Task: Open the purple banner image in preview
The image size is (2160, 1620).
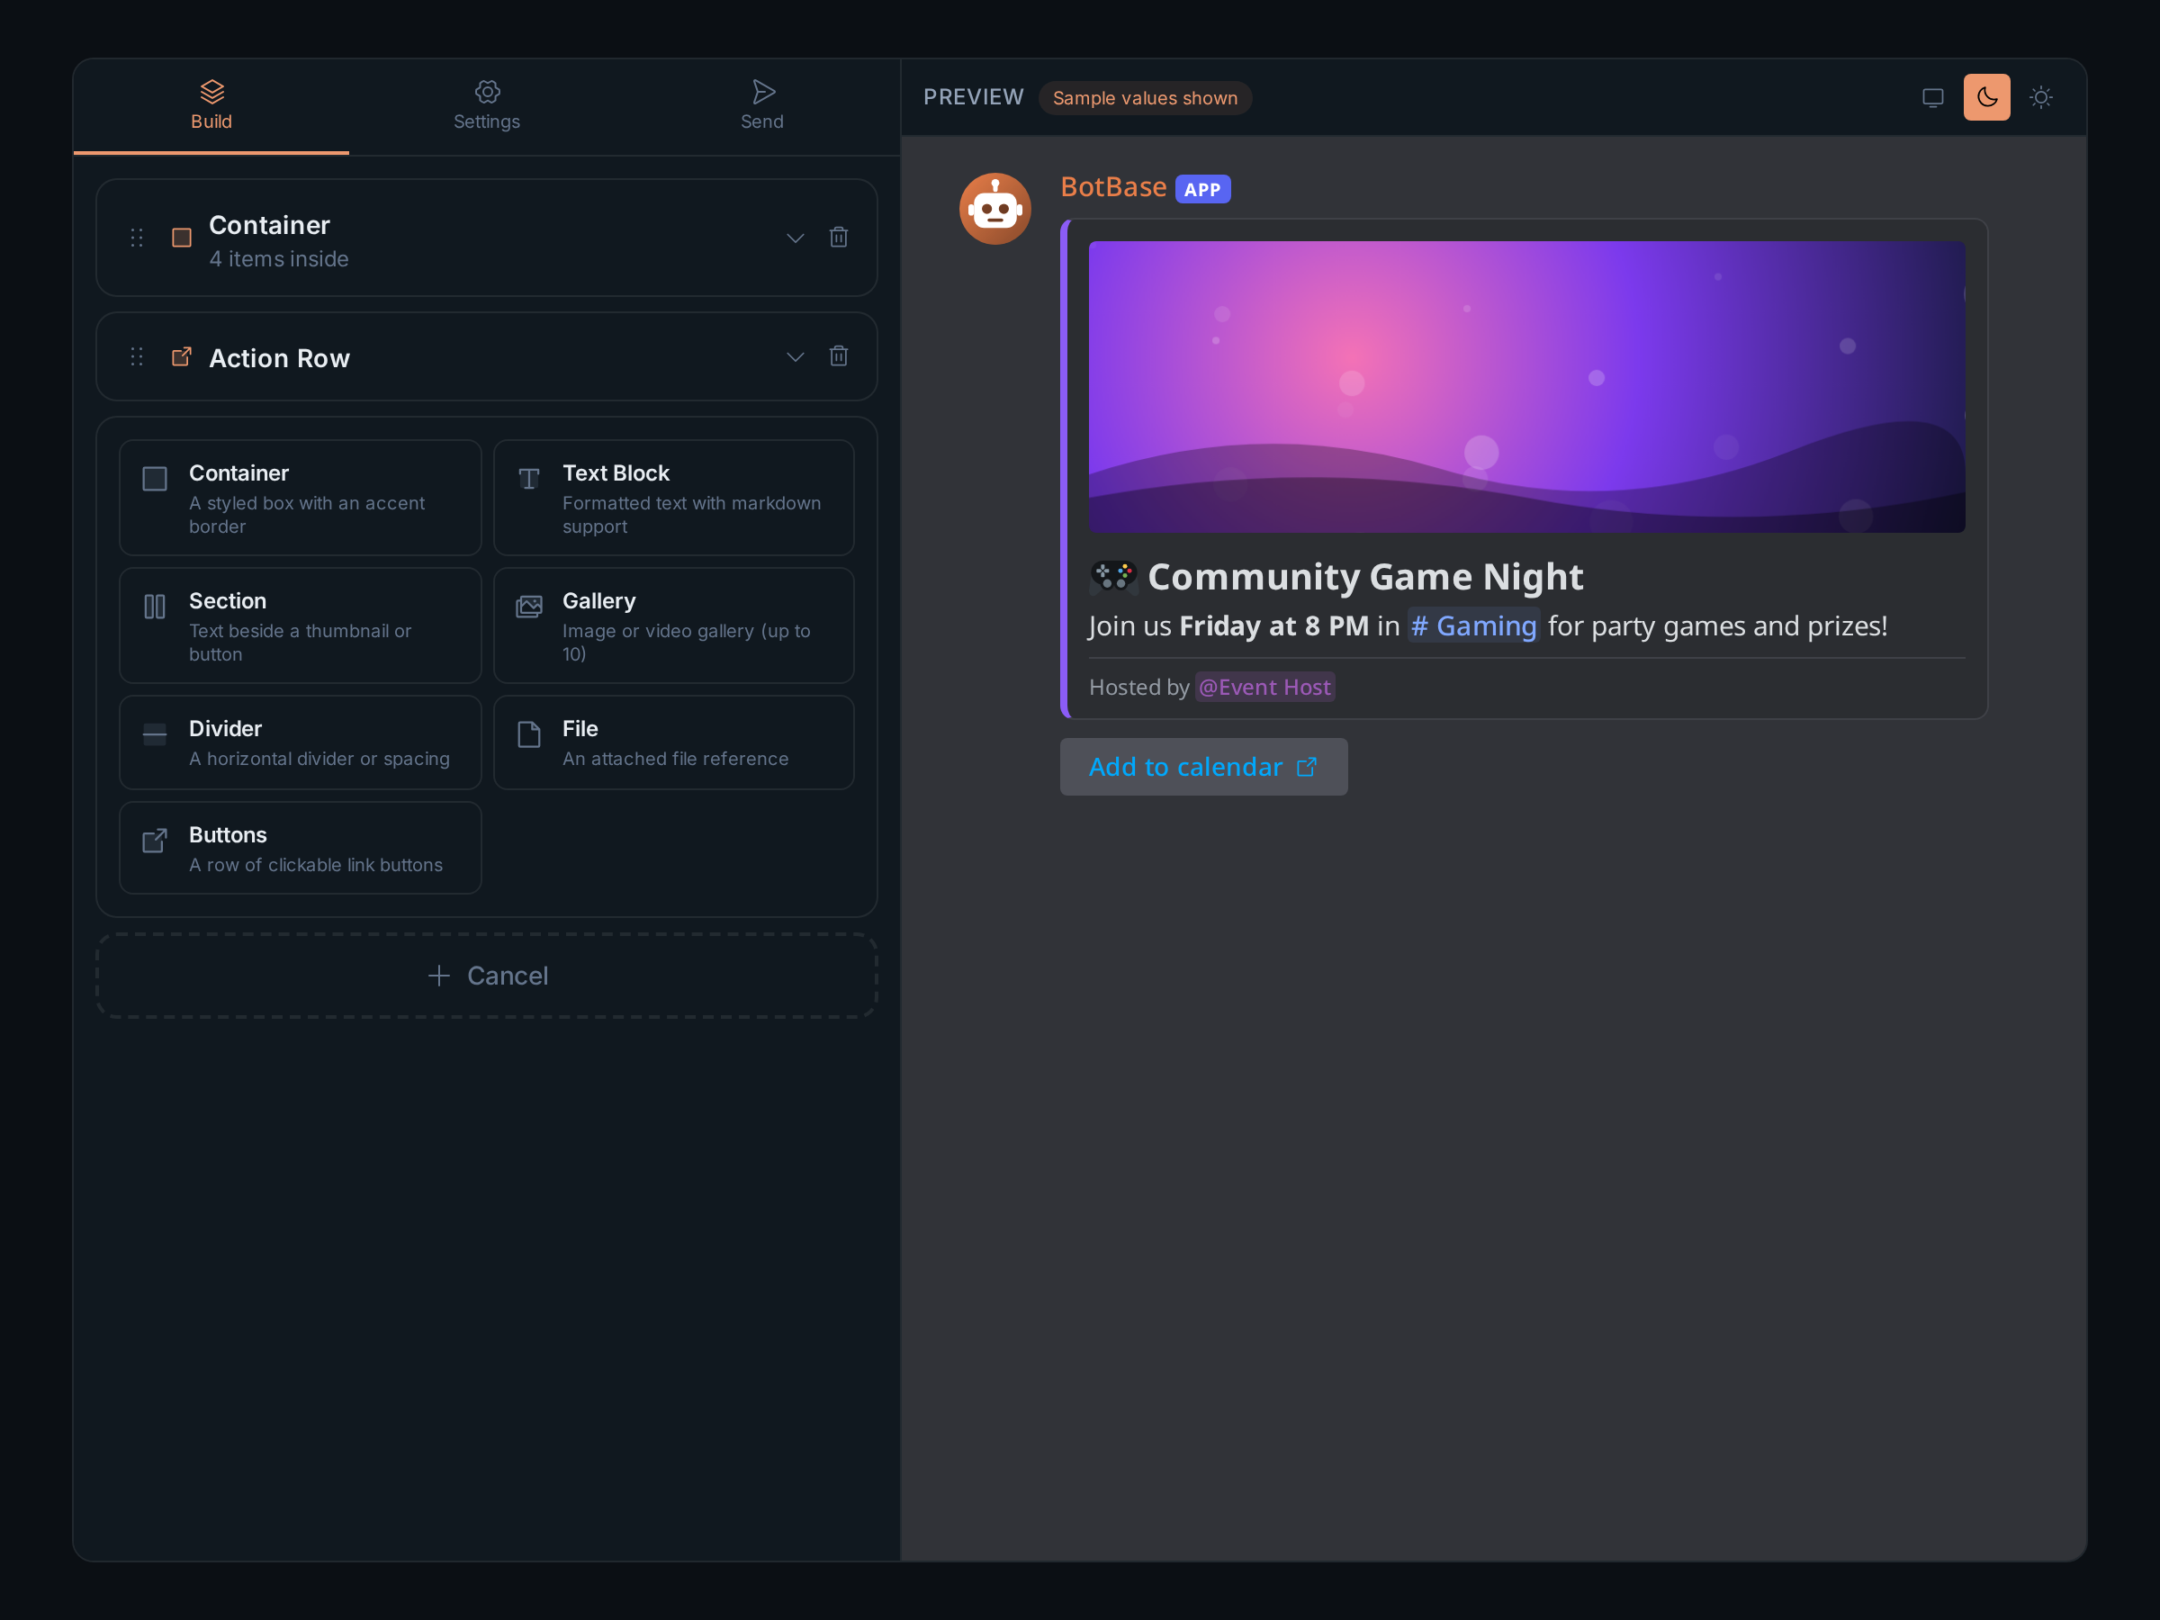Action: [x=1526, y=387]
